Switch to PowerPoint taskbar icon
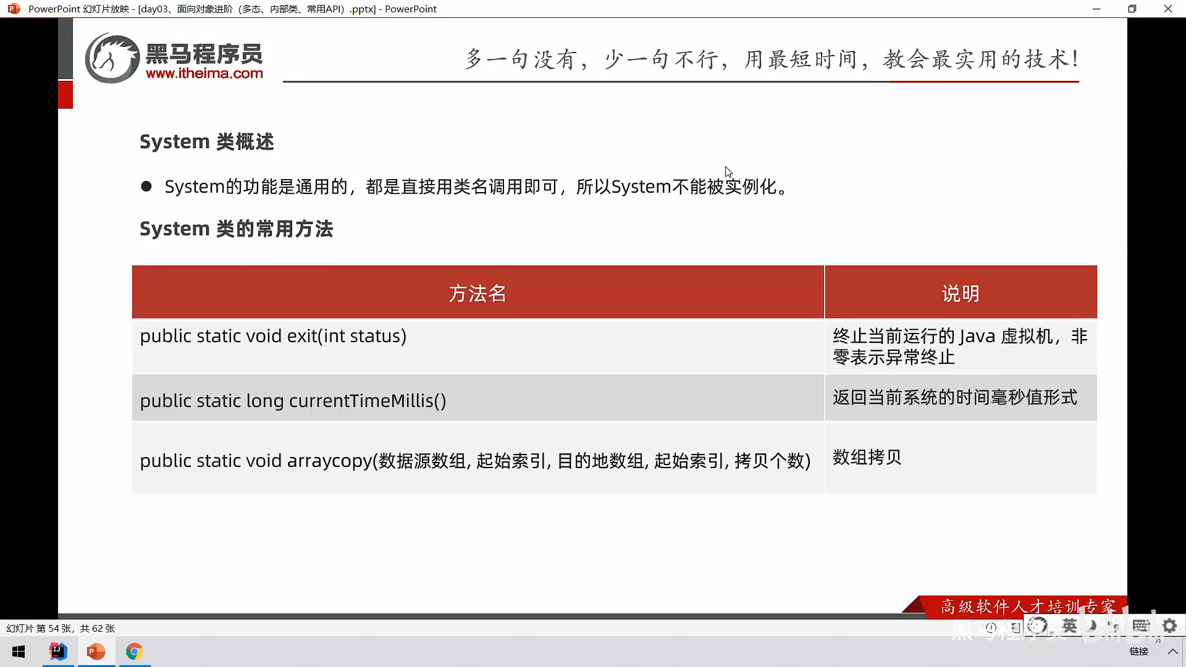Screen dimensions: 1186x667 [96, 652]
